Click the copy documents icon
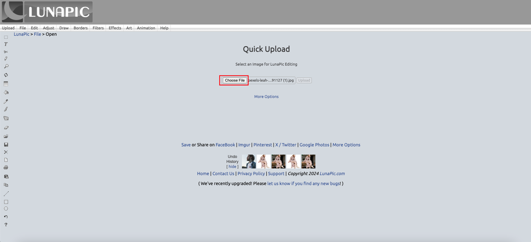 [x=6, y=185]
